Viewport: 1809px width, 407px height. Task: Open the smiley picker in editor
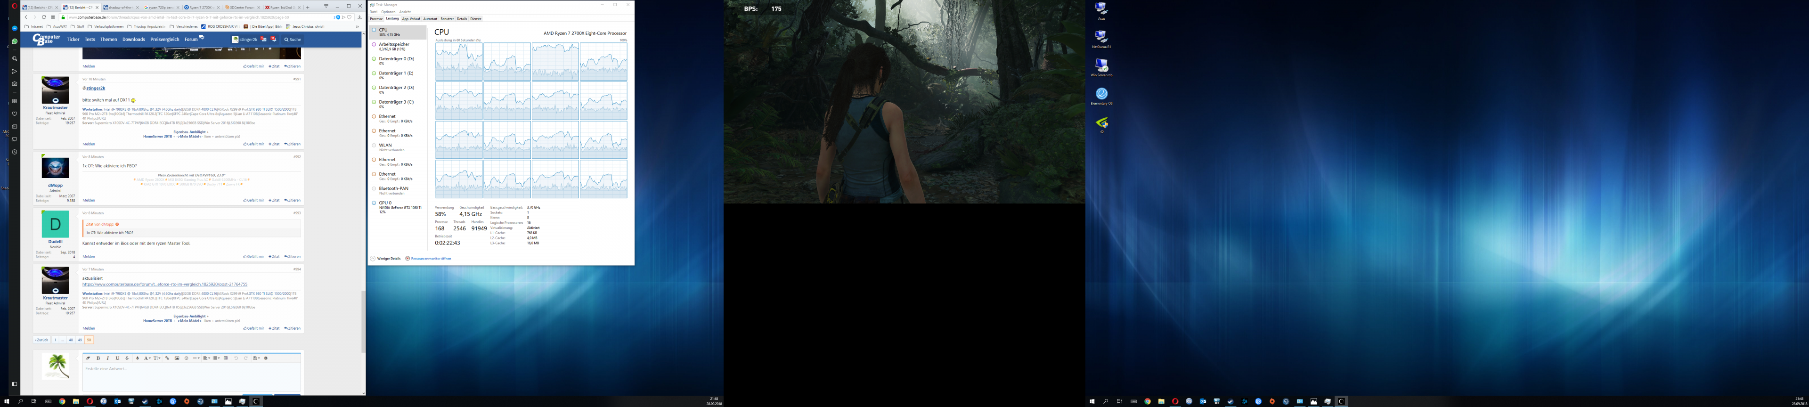tap(187, 358)
